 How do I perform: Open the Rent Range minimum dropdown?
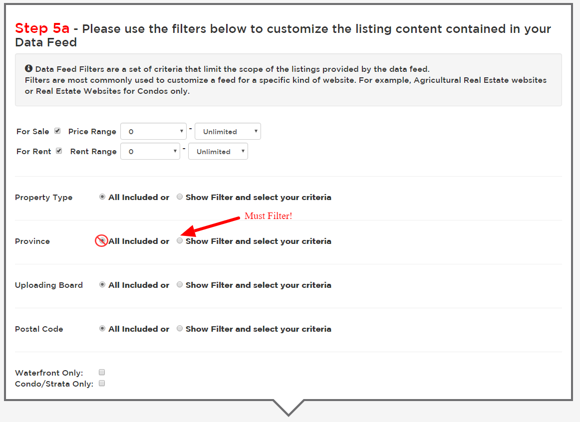(150, 152)
